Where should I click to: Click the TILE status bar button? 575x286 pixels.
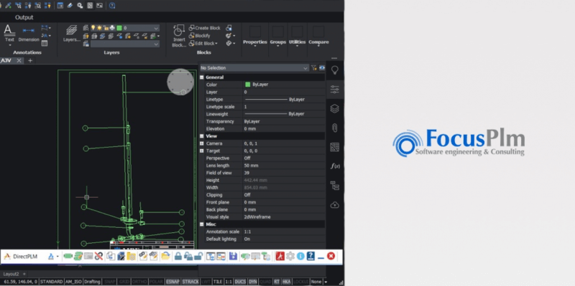[x=218, y=282]
